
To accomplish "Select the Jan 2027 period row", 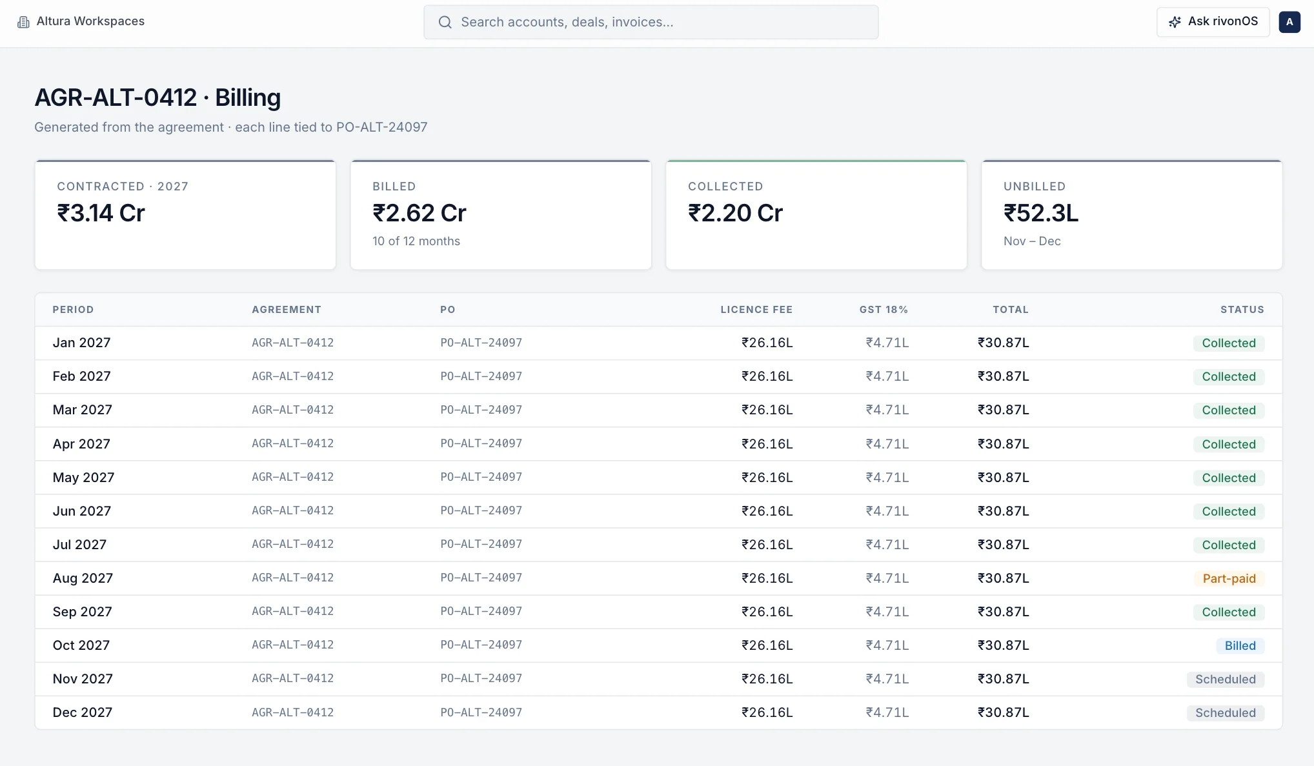I will pyautogui.click(x=658, y=343).
